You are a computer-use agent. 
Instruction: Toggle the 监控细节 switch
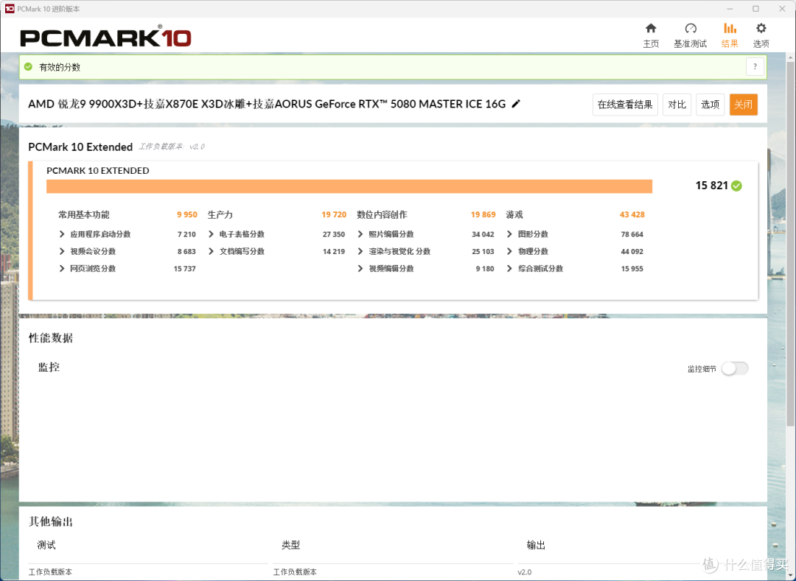click(735, 369)
